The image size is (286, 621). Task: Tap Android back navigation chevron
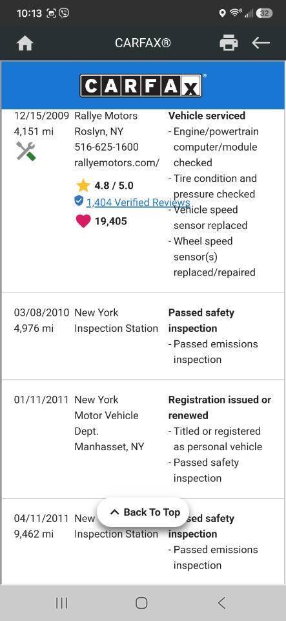tap(221, 603)
